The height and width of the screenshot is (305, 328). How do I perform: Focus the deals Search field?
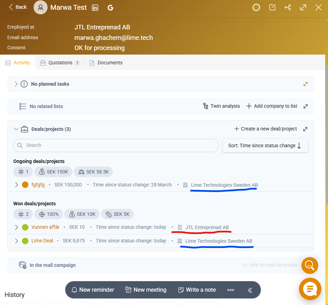point(116,146)
